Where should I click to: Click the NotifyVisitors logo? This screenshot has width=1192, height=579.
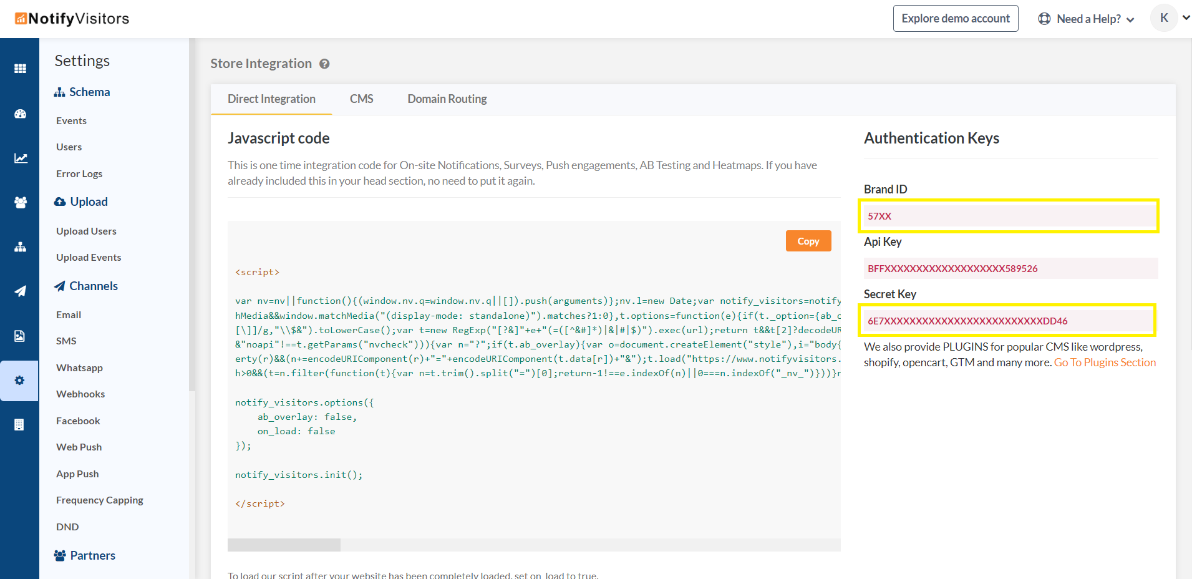pos(72,19)
